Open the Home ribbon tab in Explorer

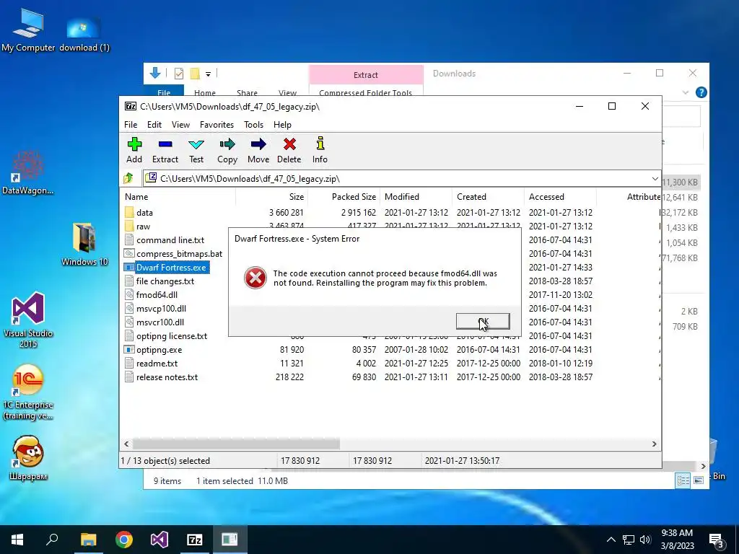pyautogui.click(x=204, y=92)
